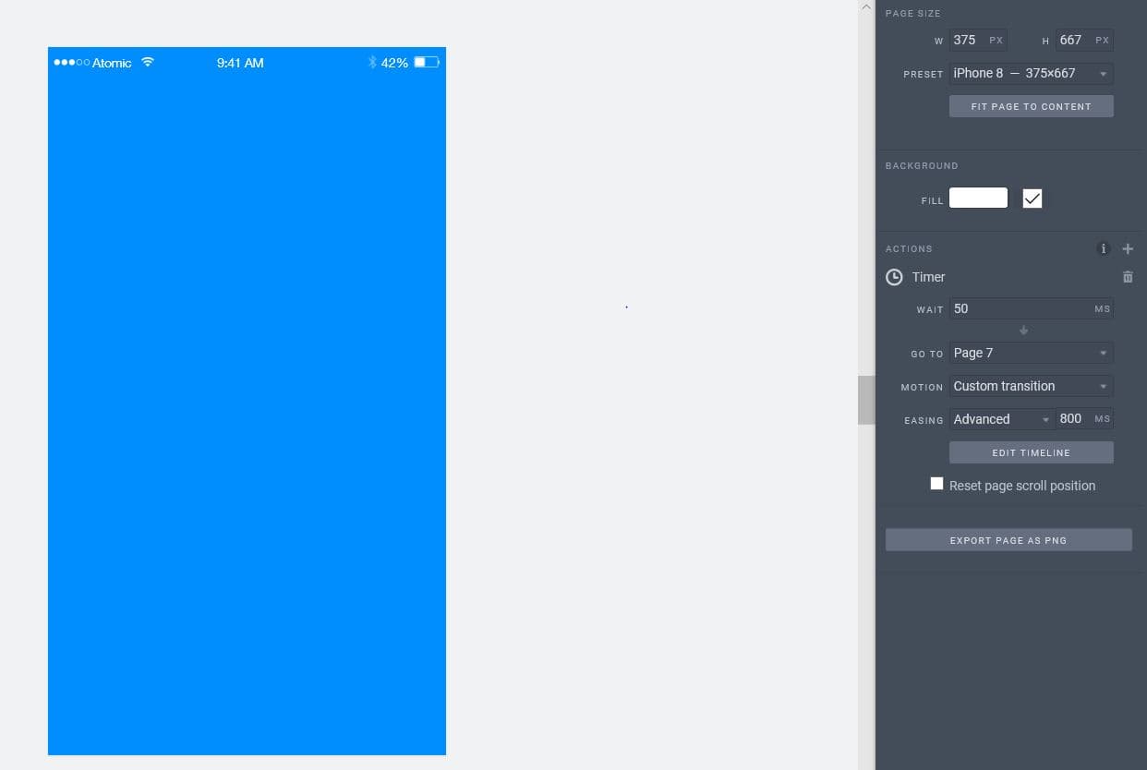Click the easing duration 800 MS field
Screen dimensions: 1147x770
pos(1071,418)
